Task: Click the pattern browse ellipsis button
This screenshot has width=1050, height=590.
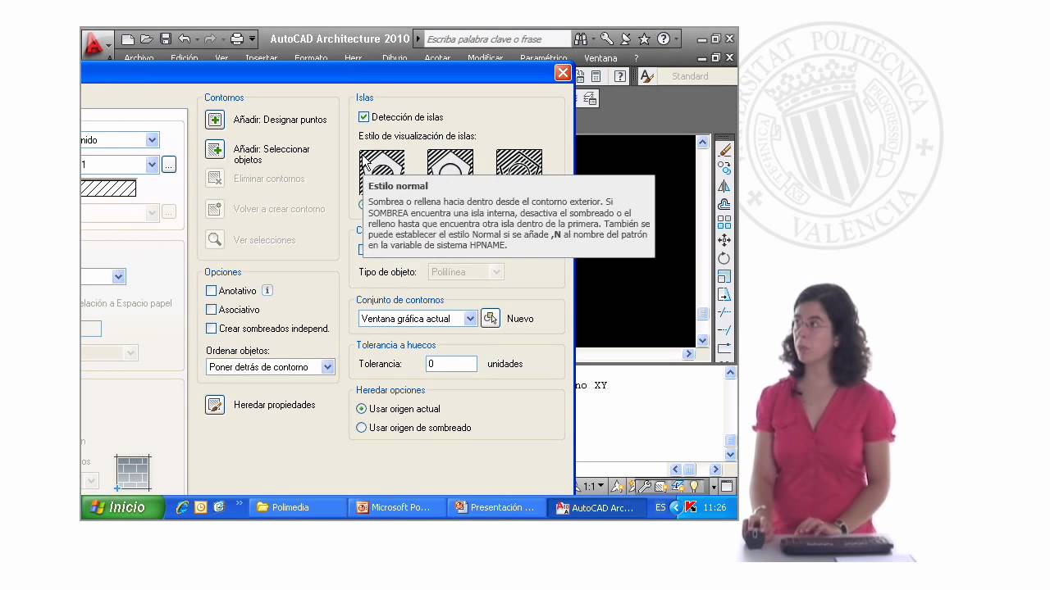Action: pyautogui.click(x=168, y=165)
